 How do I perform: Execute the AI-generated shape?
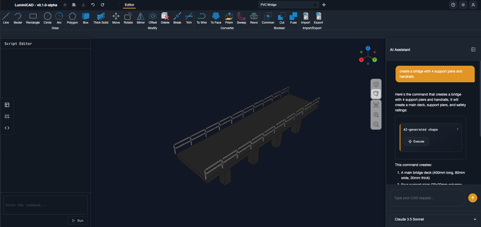click(x=416, y=141)
